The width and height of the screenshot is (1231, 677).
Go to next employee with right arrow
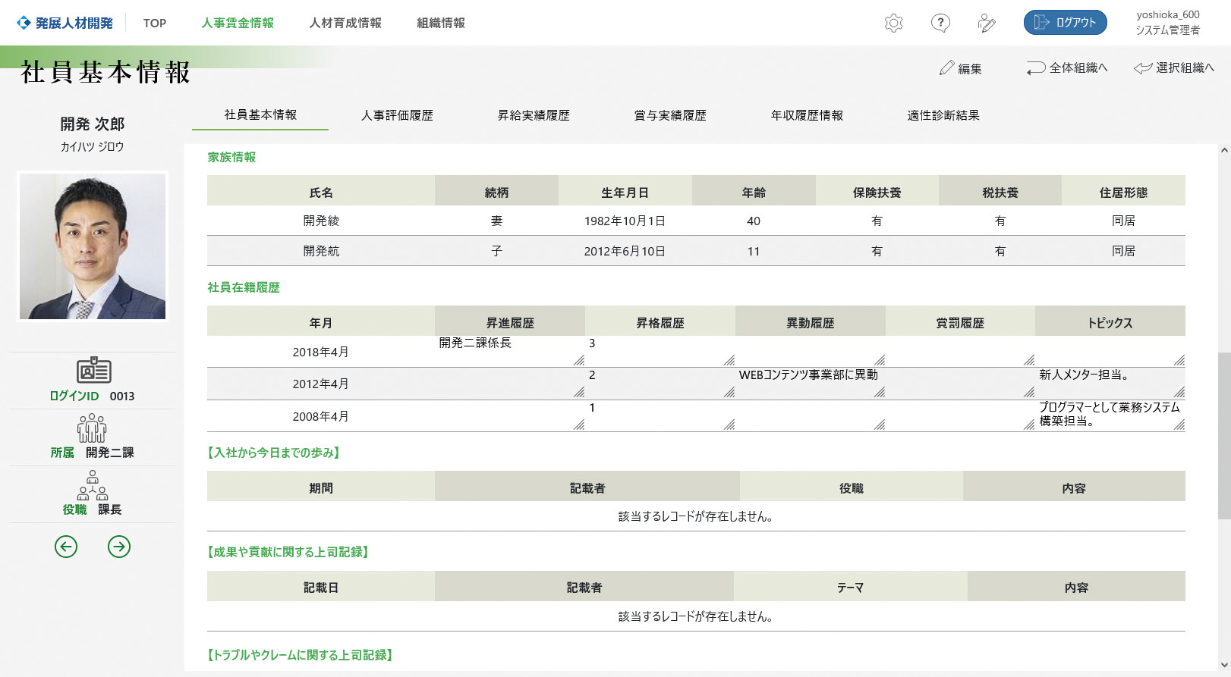(119, 547)
